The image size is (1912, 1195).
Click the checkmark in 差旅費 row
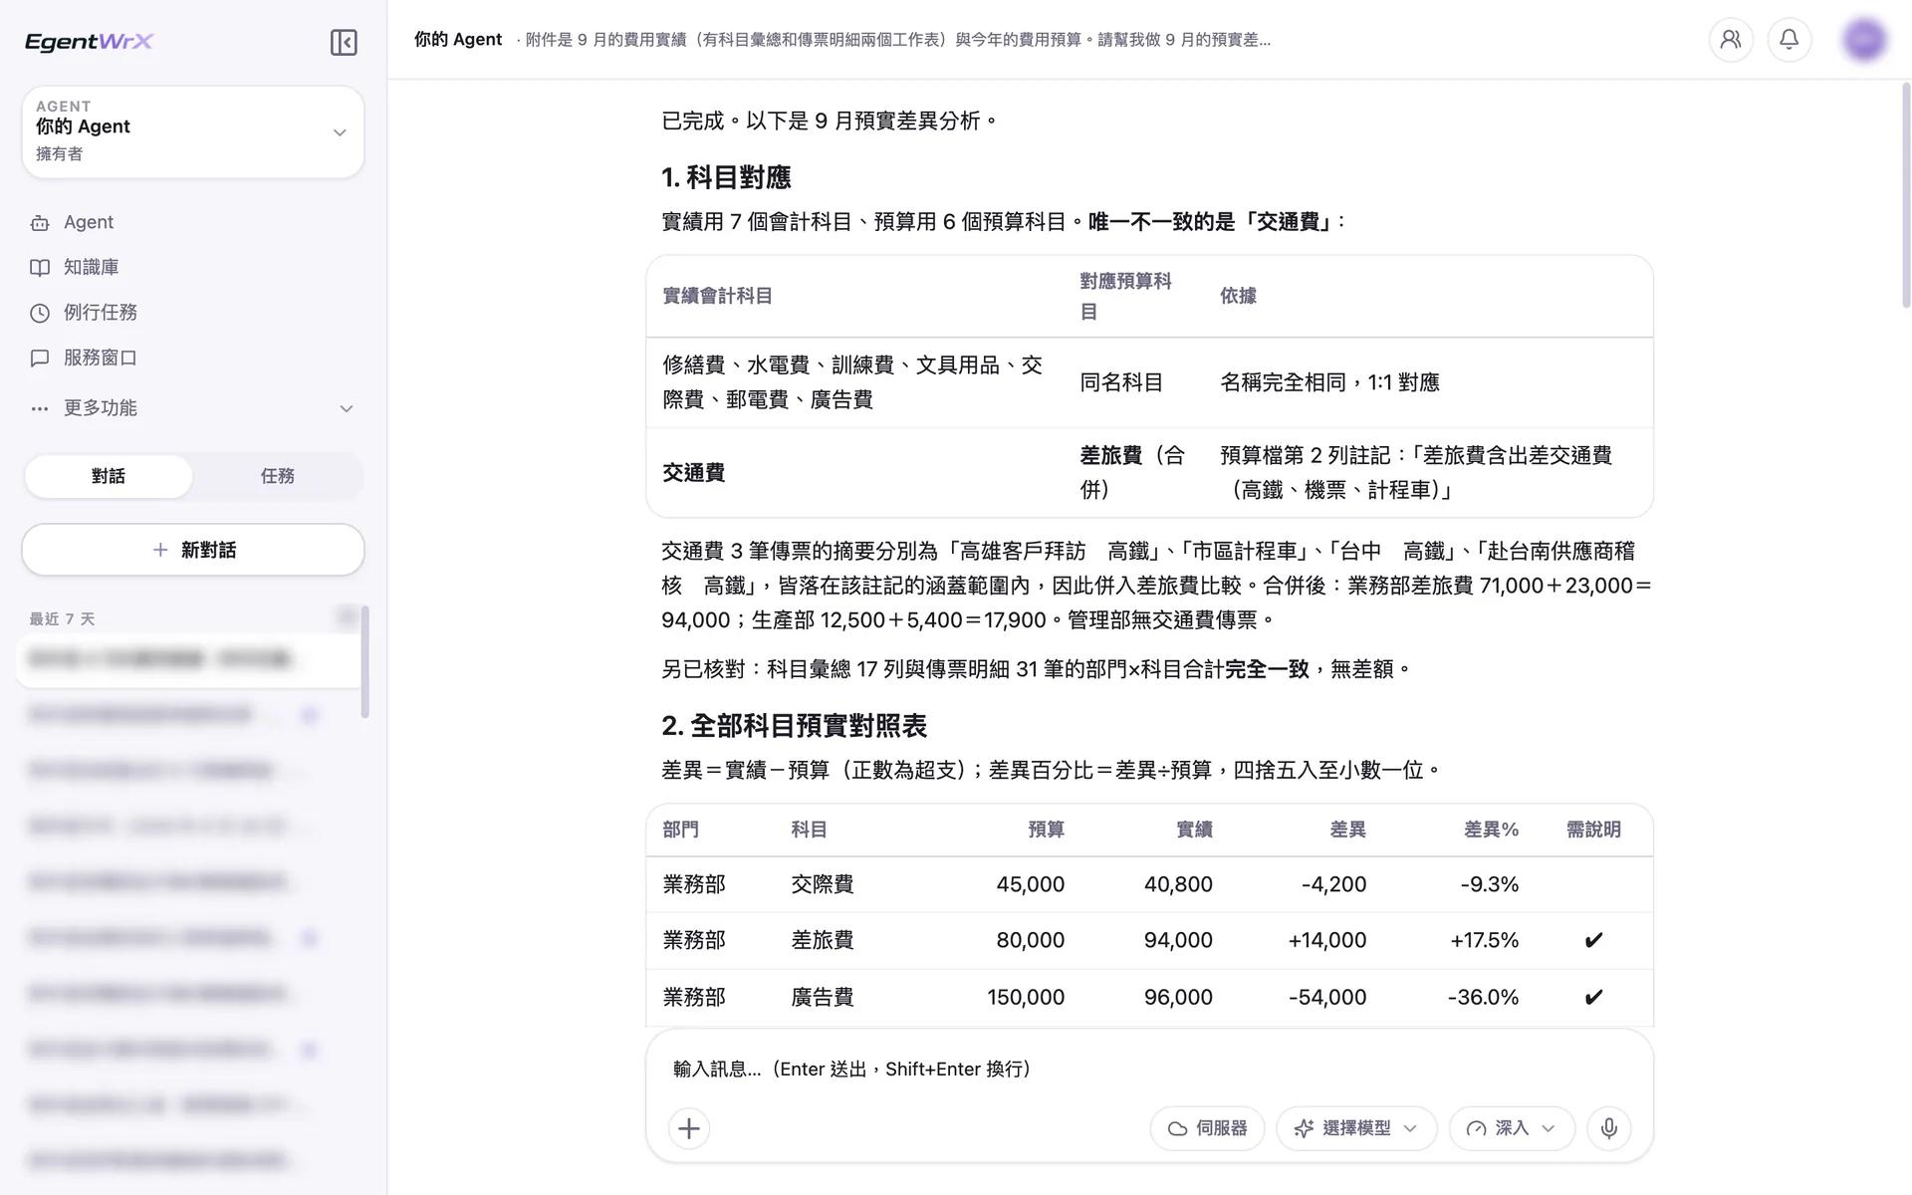[1593, 940]
